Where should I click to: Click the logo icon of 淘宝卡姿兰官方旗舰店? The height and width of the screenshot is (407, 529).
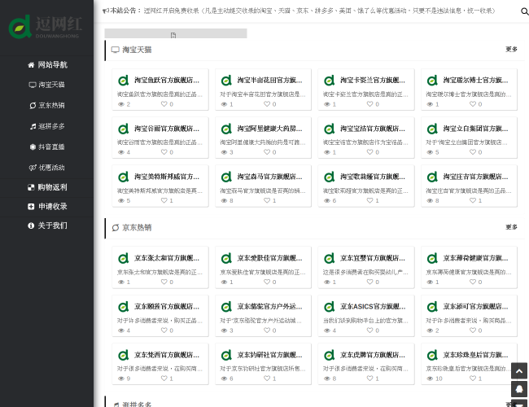(330, 81)
